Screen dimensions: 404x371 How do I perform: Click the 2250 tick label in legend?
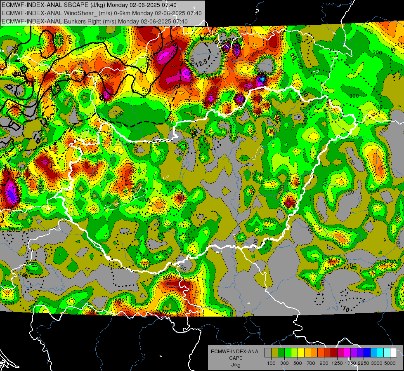pyautogui.click(x=364, y=363)
